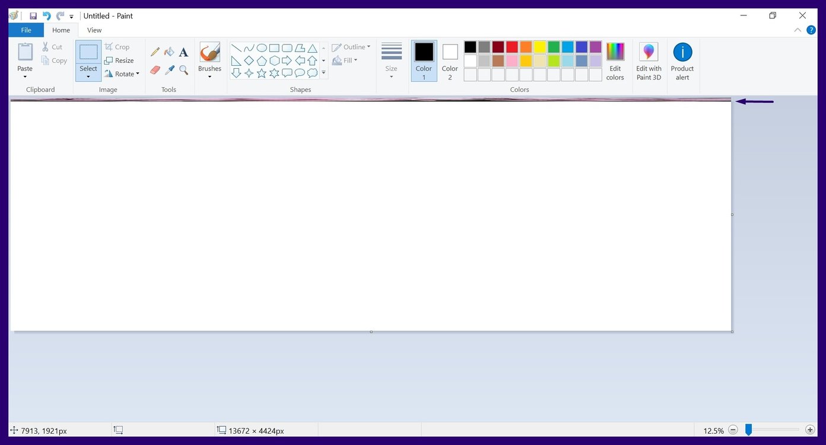Screen dimensions: 826x445
Task: Switch to the View tab
Action: [x=94, y=30]
